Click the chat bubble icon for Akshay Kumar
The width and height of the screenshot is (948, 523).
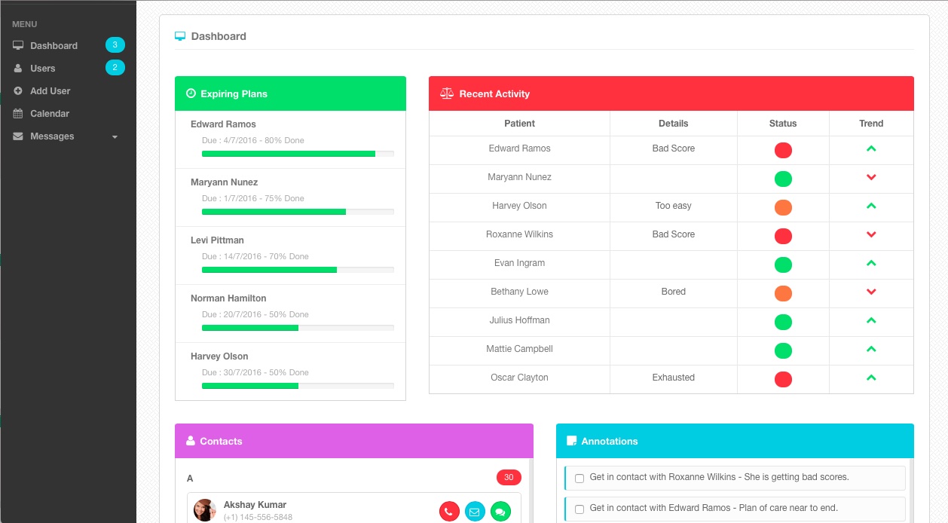500,511
